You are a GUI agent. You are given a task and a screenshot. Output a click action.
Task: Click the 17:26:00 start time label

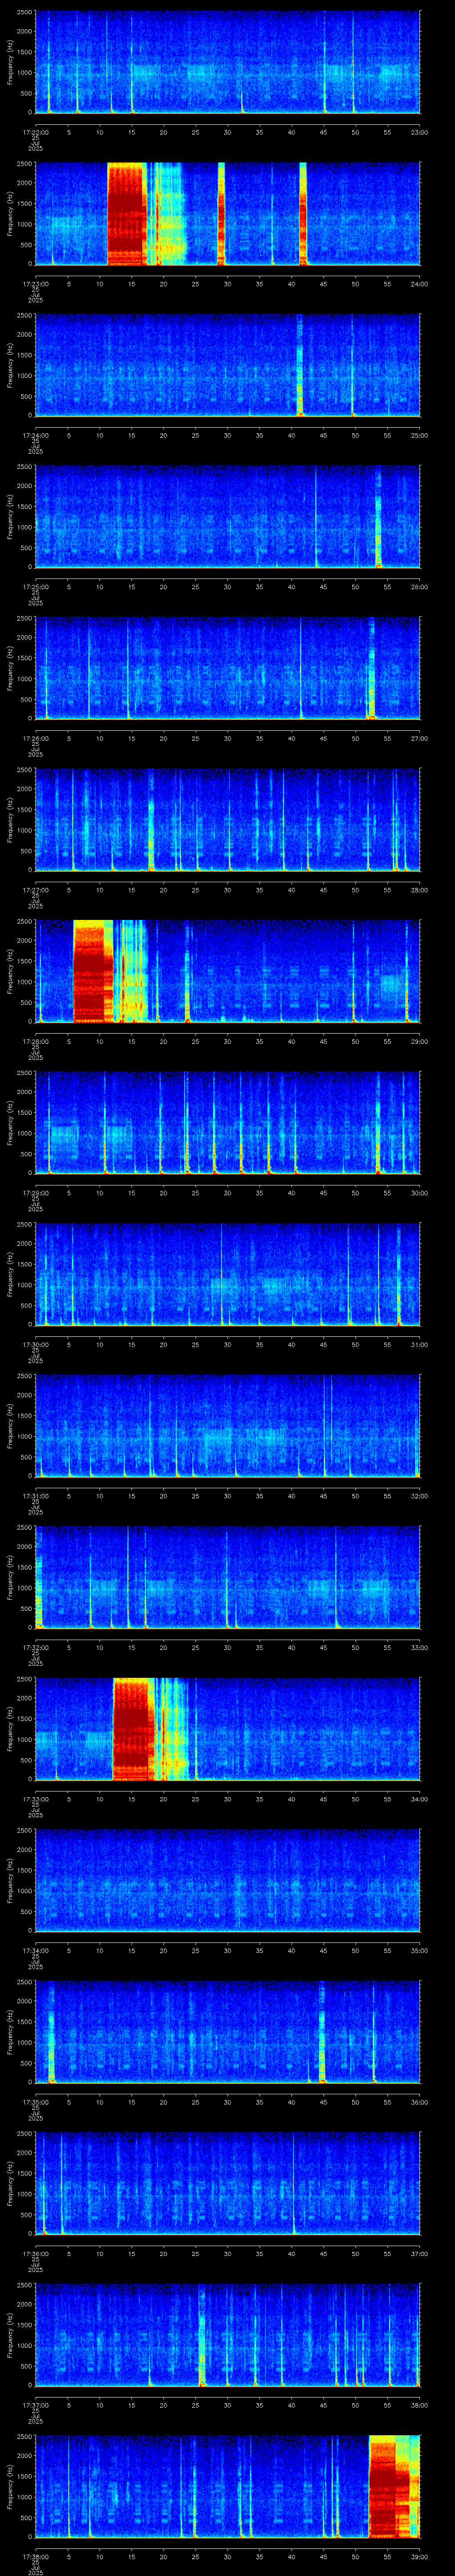click(x=35, y=738)
